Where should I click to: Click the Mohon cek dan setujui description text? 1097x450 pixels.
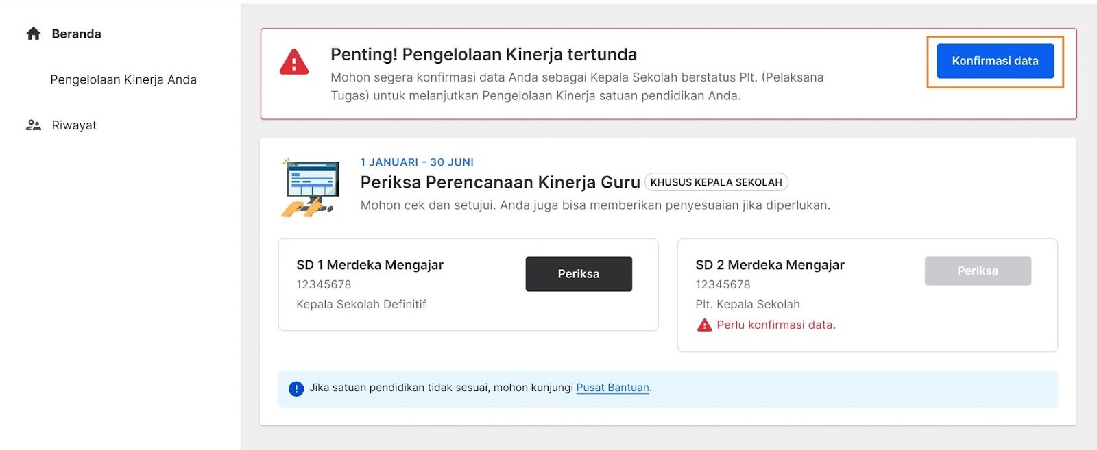(x=595, y=205)
